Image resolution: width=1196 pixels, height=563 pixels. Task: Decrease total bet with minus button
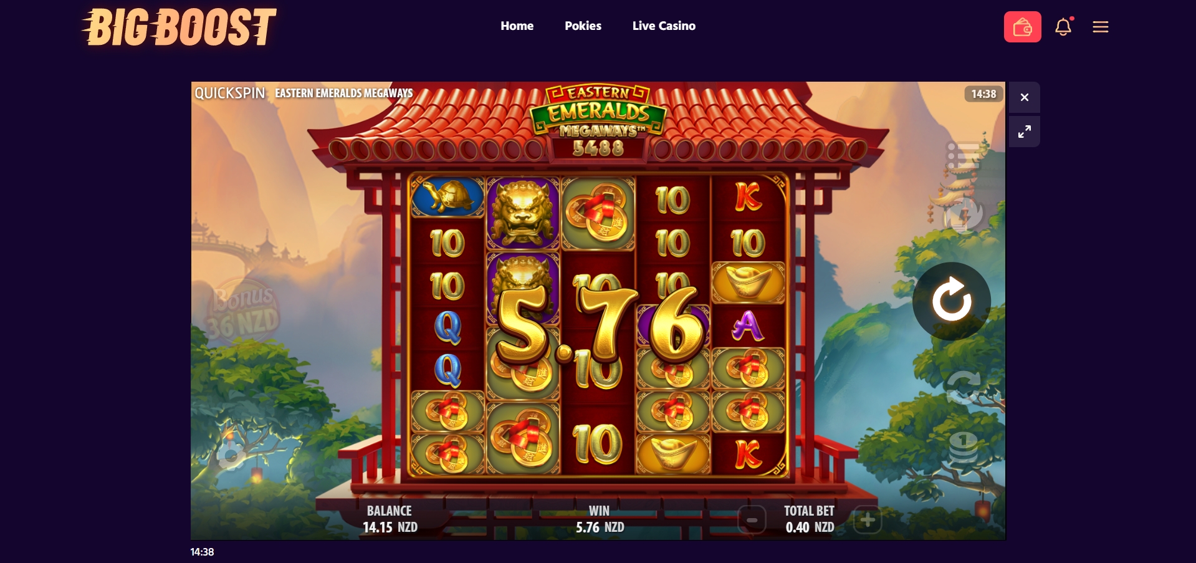[752, 520]
